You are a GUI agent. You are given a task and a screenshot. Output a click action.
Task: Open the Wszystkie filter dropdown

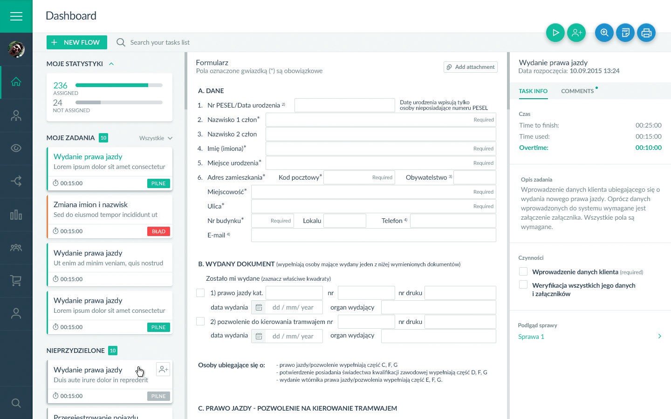(156, 138)
